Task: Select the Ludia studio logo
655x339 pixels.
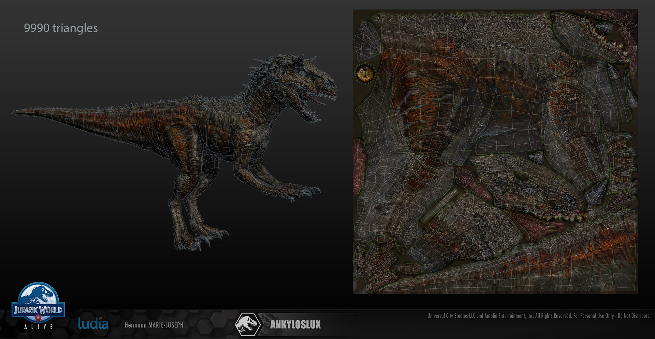Action: click(93, 324)
